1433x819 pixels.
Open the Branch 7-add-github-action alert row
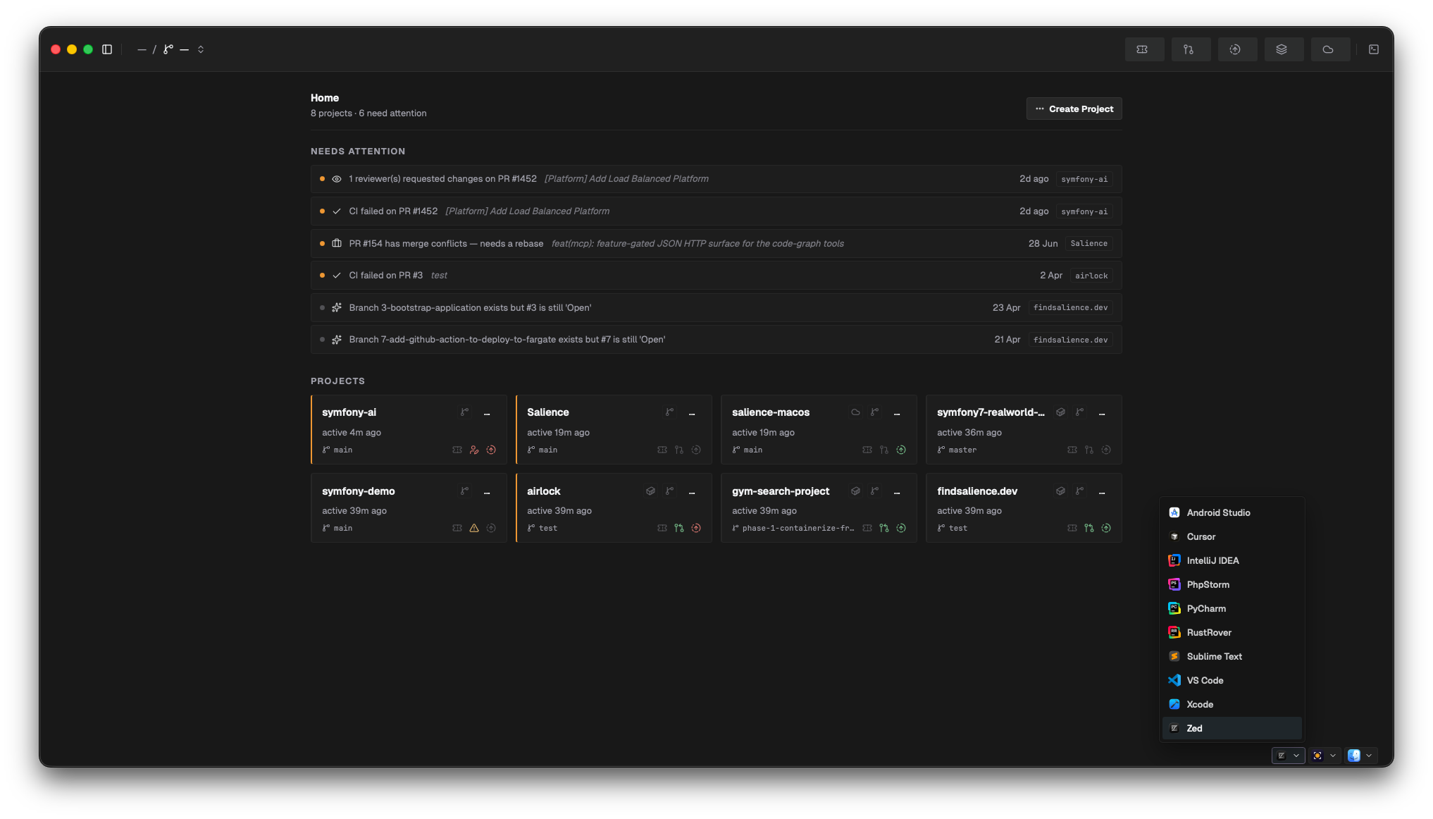(716, 340)
